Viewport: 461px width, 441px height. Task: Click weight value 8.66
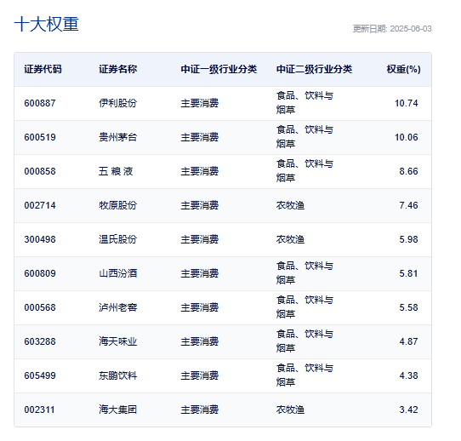coord(408,171)
